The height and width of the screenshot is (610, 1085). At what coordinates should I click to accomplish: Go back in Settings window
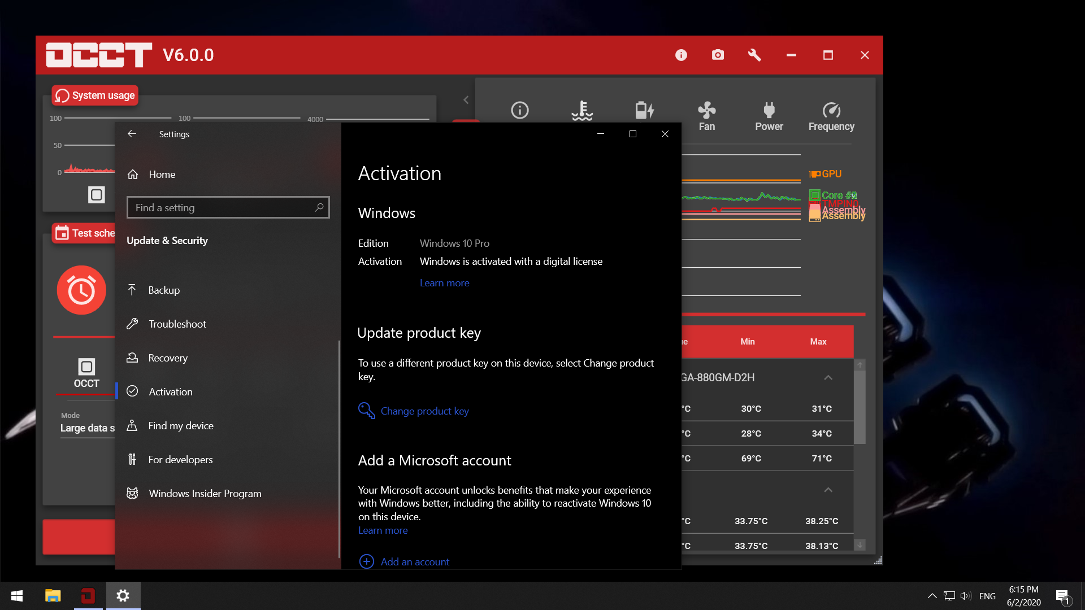tap(132, 134)
